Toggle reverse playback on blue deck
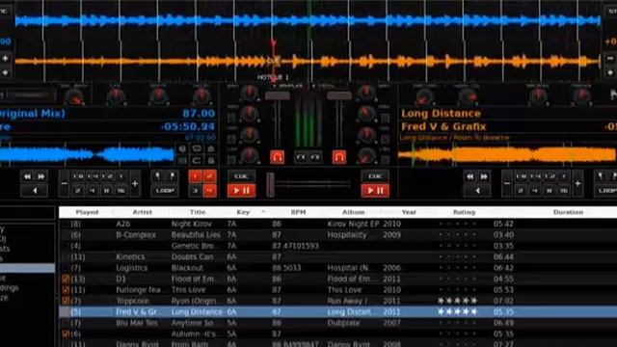Viewport: 617px width, 347px height. 35,191
